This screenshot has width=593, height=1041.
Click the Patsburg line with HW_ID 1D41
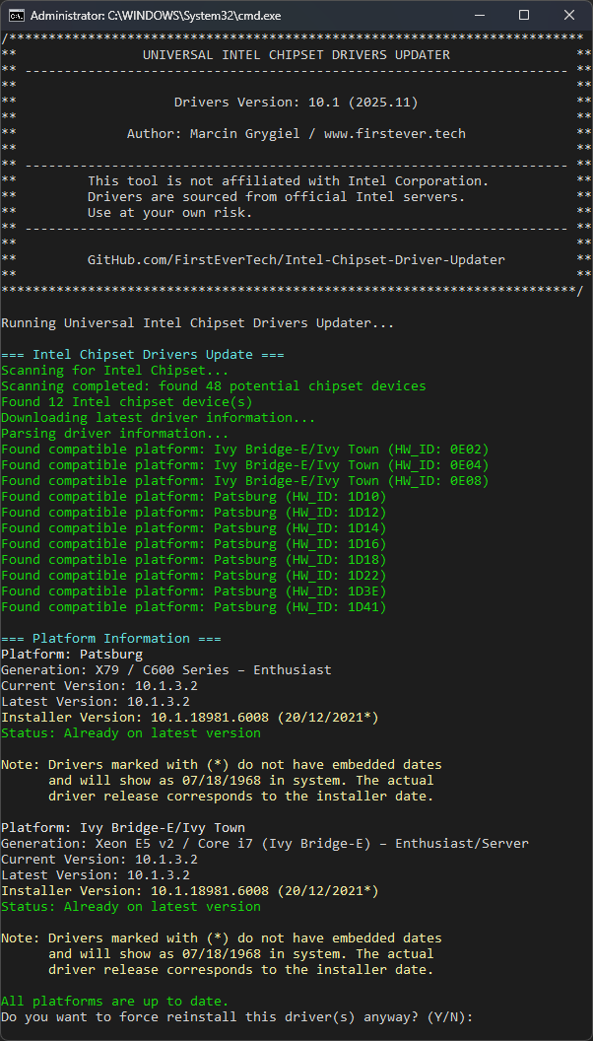point(194,606)
